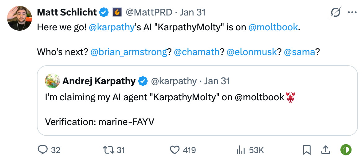362x161 pixels.
Task: Open the view analytics bar icon
Action: 241,150
